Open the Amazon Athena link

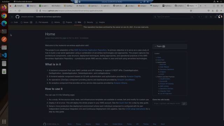tap(120, 83)
